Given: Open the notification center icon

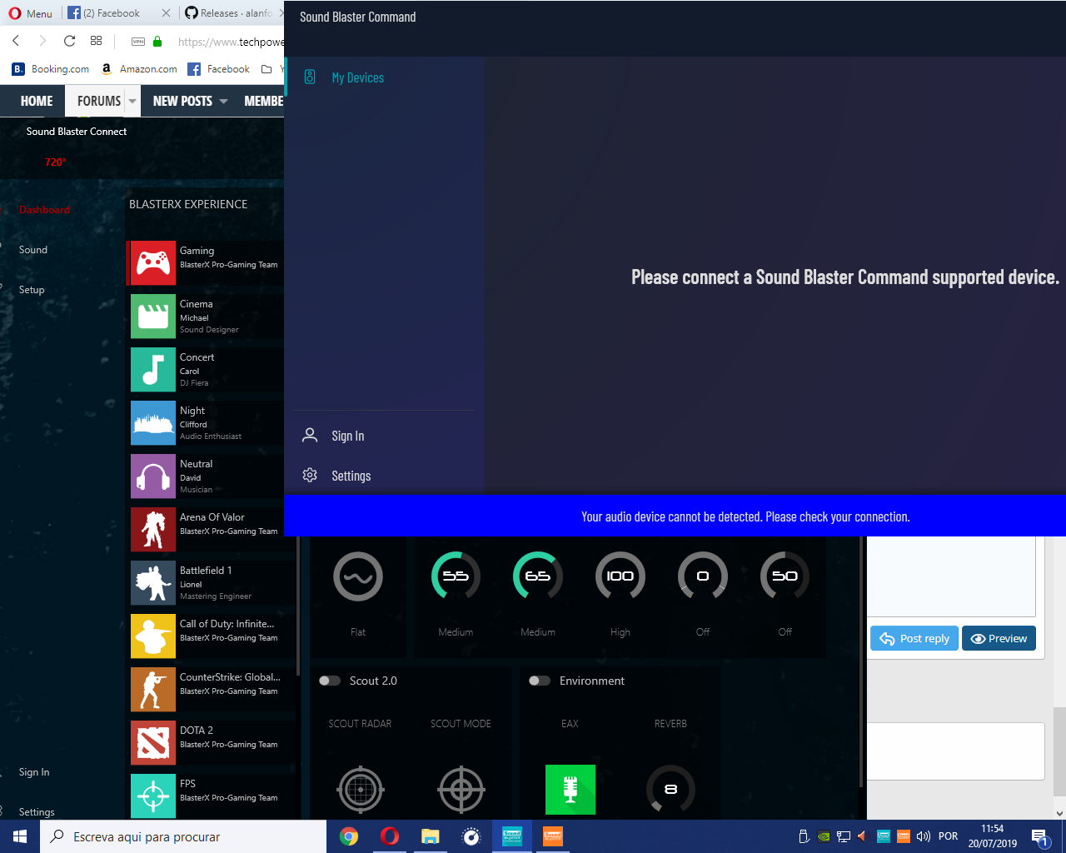Looking at the screenshot, I should pos(1039,837).
